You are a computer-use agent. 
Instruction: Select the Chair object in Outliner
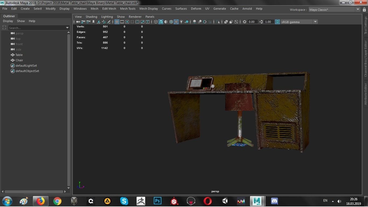[19, 60]
